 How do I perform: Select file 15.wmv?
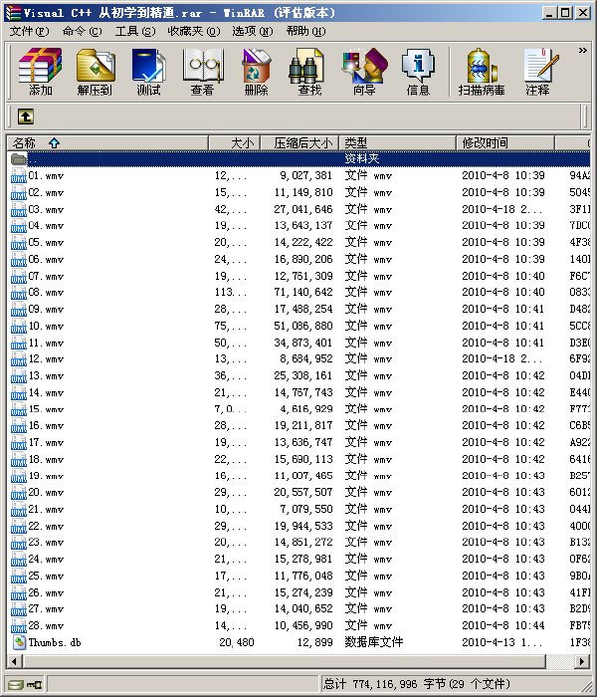(x=299, y=409)
